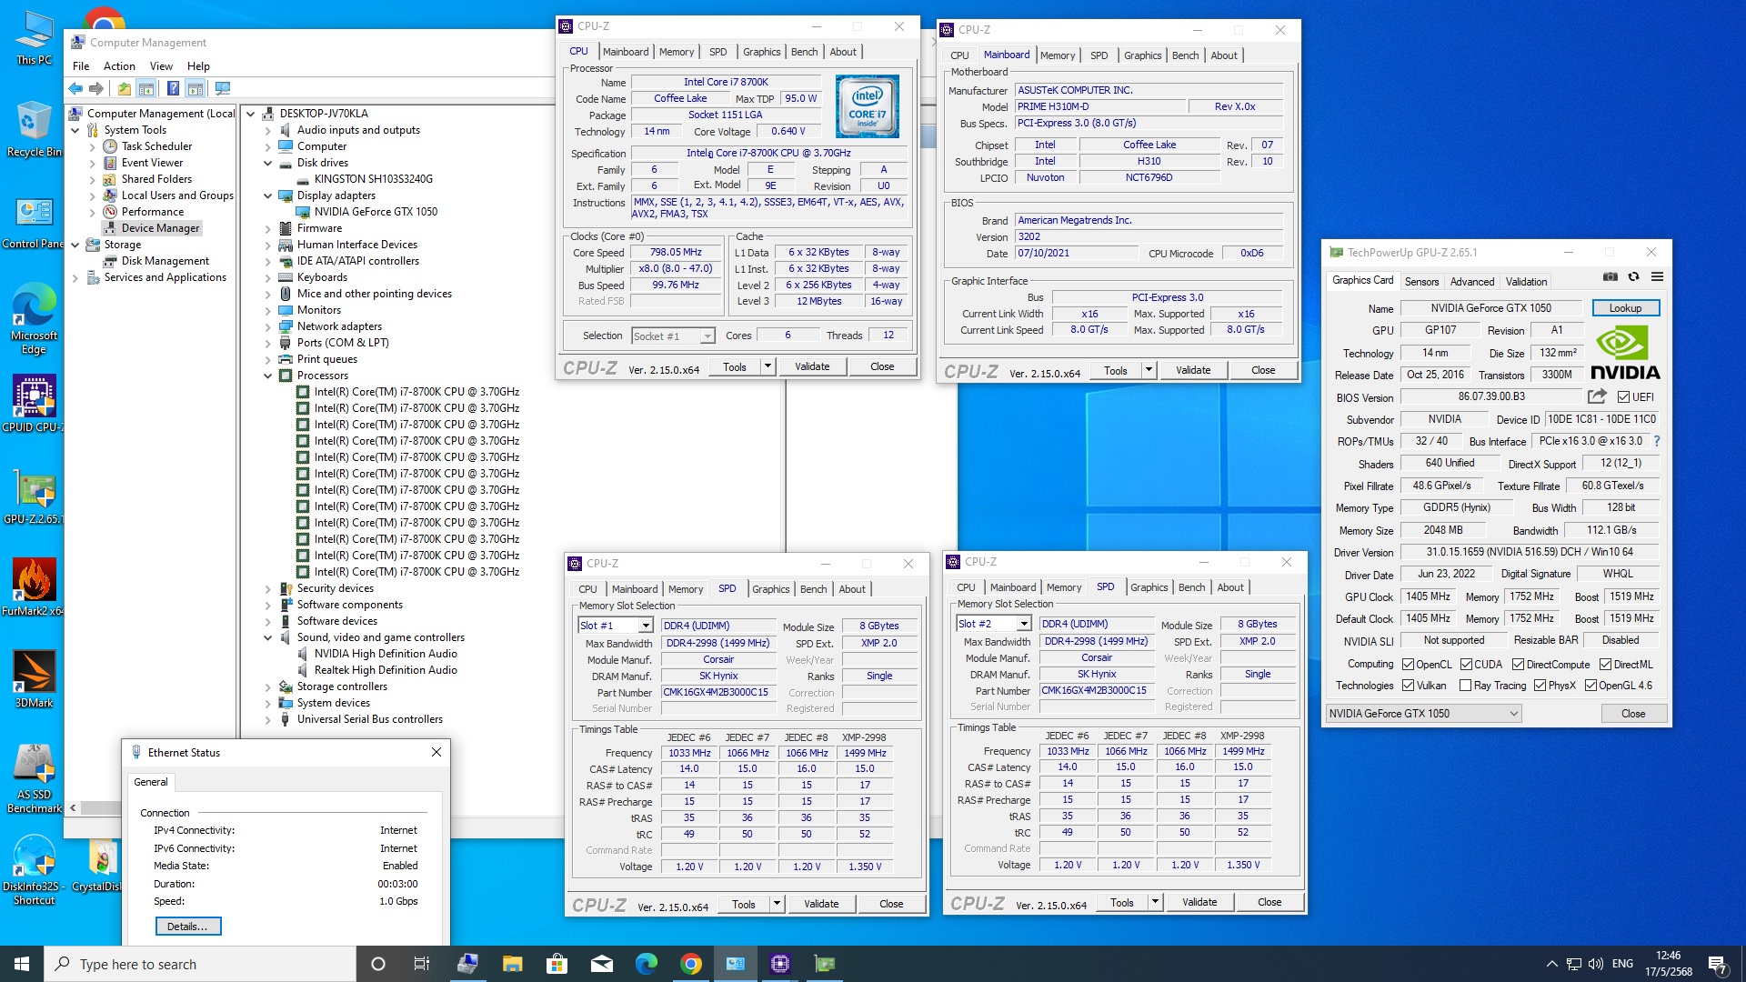1746x982 pixels.
Task: Open the Tools dropdown arrow in CPU-Z CPU window
Action: coord(768,366)
